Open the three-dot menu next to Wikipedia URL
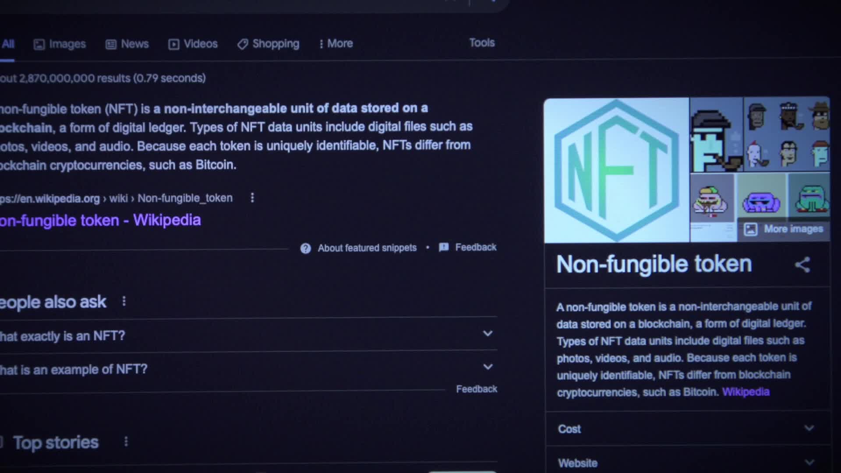Viewport: 841px width, 473px height. click(x=252, y=198)
